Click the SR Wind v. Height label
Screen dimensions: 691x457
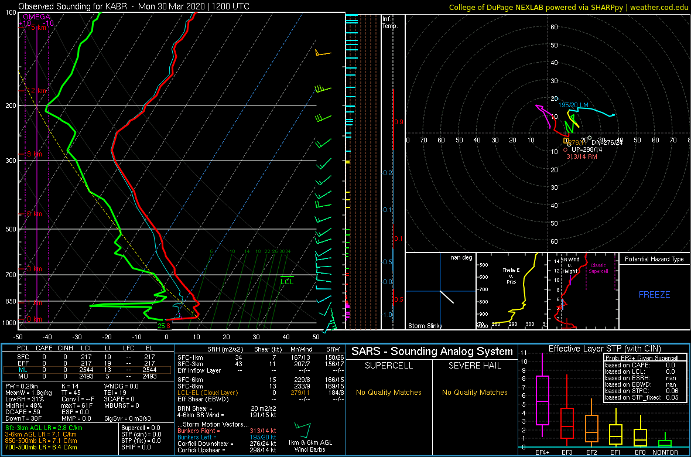[569, 264]
